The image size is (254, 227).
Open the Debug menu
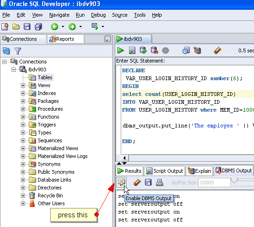[x=98, y=15]
